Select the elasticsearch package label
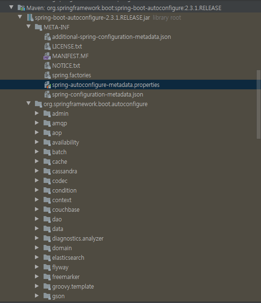Viewport: 261px width, 303px height. tap(68, 257)
